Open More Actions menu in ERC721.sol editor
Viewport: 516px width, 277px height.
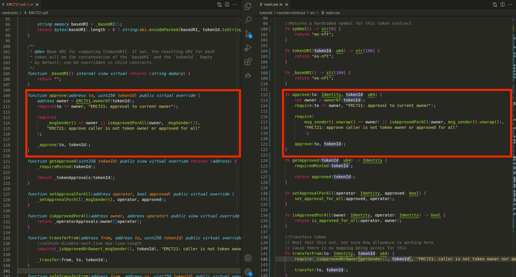click(x=235, y=5)
